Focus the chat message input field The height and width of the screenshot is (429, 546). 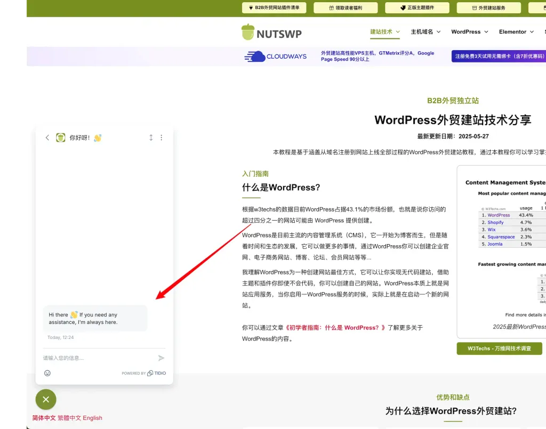[x=99, y=358]
